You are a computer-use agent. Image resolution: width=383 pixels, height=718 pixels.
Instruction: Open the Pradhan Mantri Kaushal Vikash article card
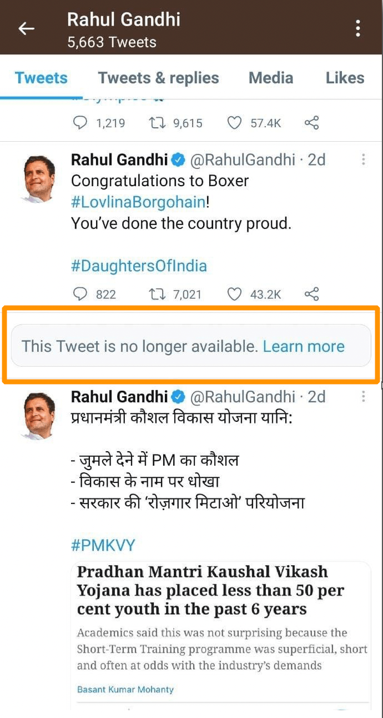221,628
